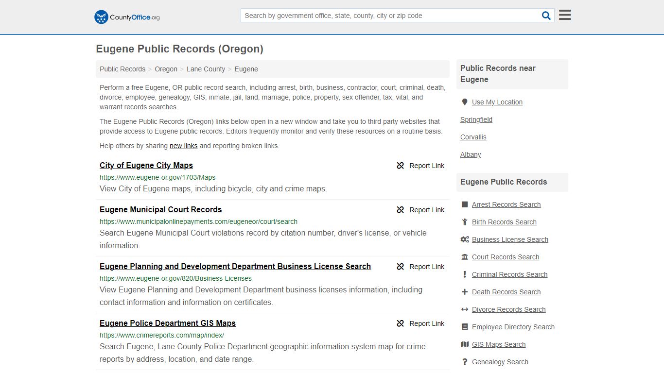Open Criminal Records Search
Viewport: 664px width, 373px height.
tap(509, 274)
